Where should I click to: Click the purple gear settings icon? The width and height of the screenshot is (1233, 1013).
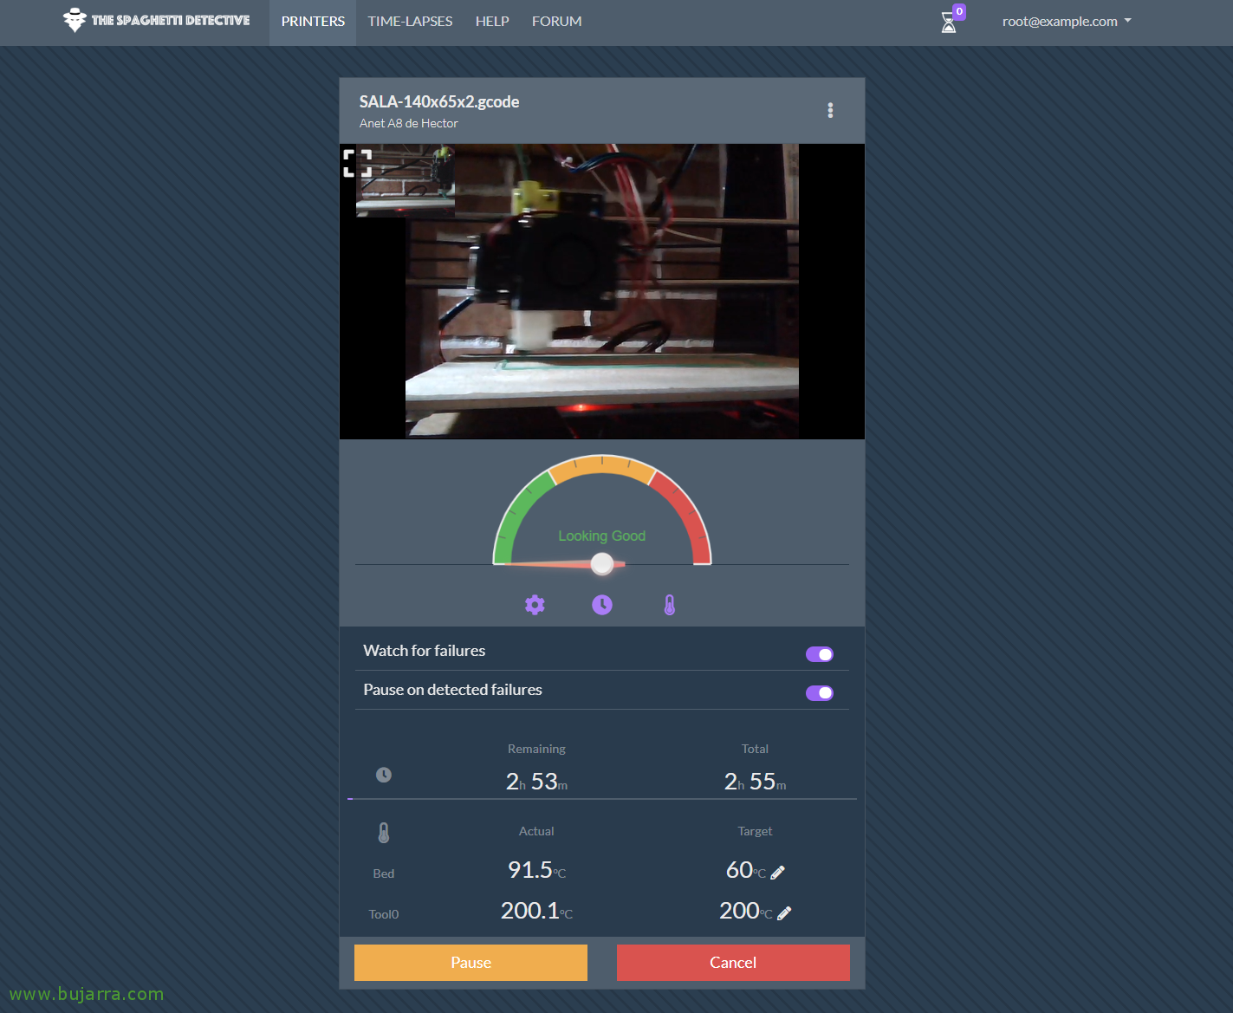tap(535, 605)
